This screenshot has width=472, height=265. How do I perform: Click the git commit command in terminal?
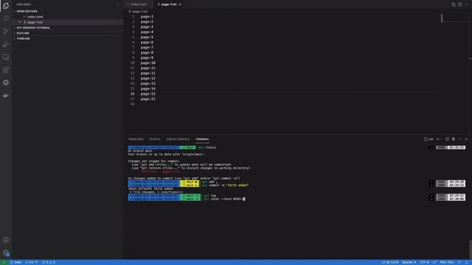pyautogui.click(x=225, y=185)
